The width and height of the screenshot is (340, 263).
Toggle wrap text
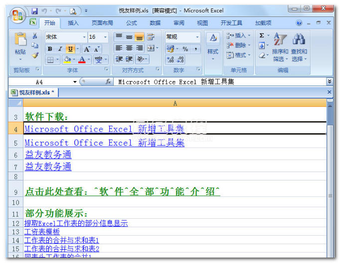151,37
